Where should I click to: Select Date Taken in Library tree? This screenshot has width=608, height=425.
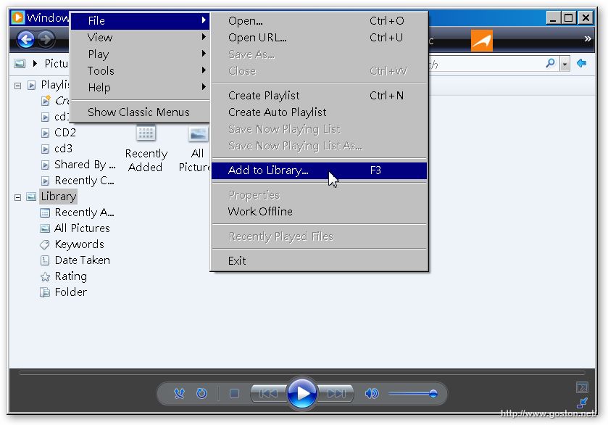tap(82, 260)
